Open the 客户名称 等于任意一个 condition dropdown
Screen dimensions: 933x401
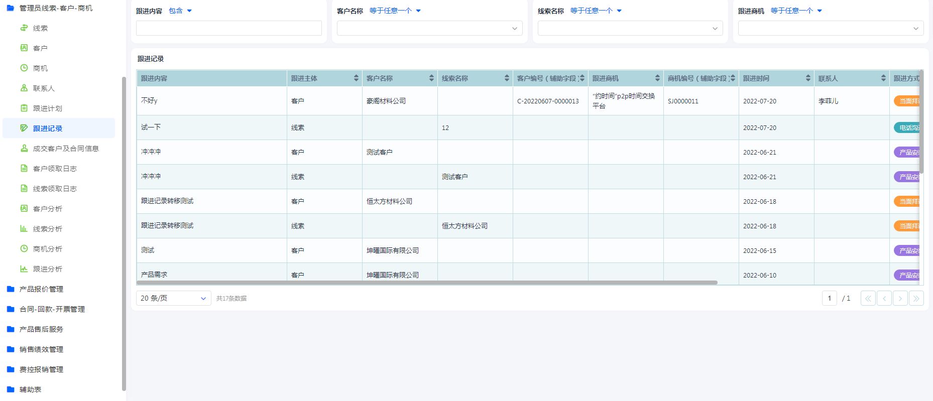(x=395, y=11)
